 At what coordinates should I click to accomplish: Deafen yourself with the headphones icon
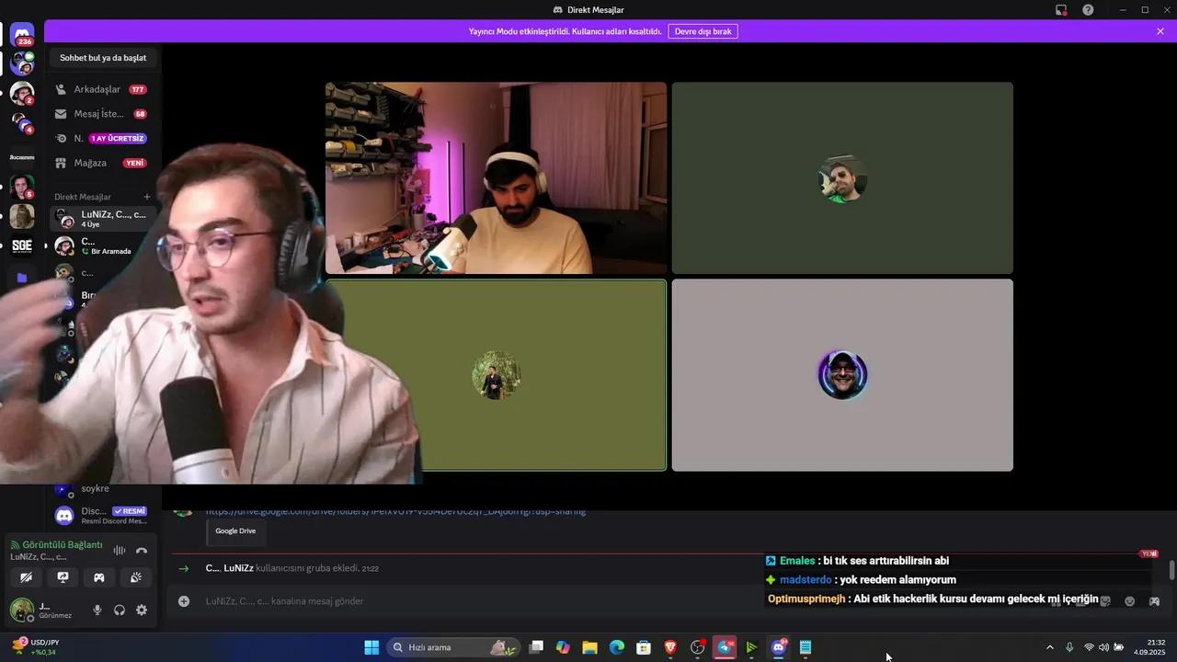coord(120,610)
